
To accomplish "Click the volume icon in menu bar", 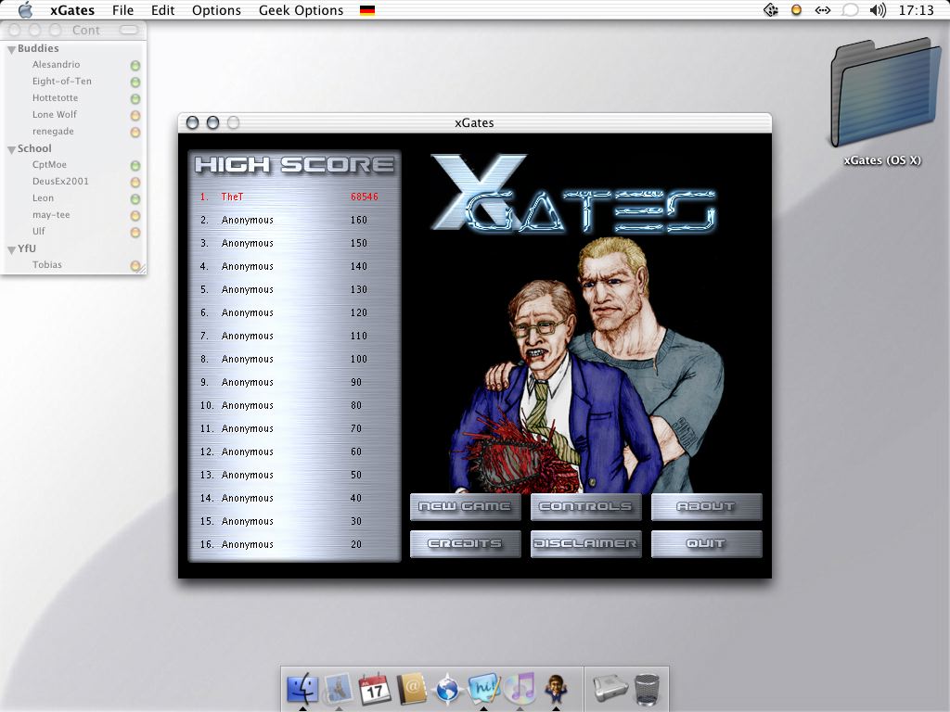I will point(878,10).
